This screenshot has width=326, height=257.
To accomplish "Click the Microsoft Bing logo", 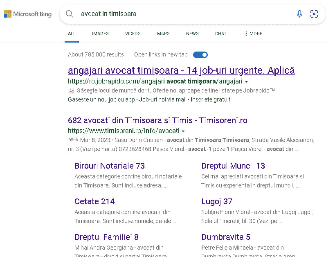I will 28,14.
